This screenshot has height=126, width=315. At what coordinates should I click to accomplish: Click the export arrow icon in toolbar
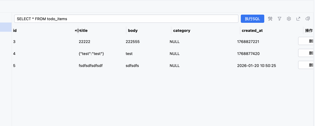click(298, 19)
